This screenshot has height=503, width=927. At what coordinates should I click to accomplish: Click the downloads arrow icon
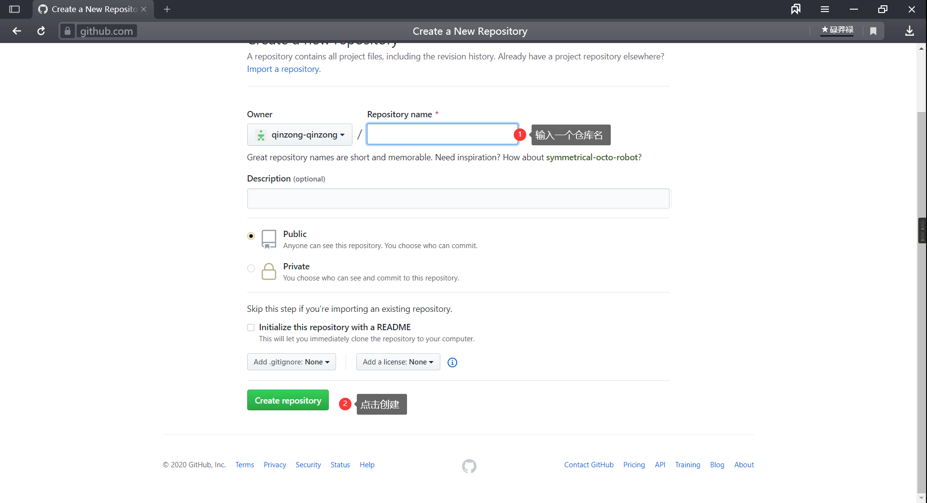click(909, 31)
